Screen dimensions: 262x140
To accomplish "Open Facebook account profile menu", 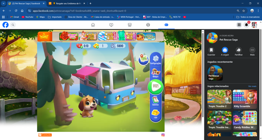I will pyautogui.click(x=254, y=25).
